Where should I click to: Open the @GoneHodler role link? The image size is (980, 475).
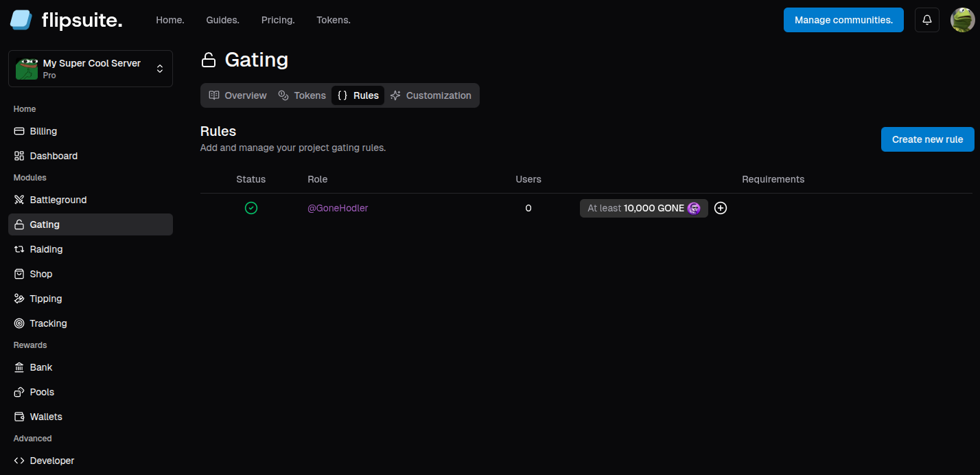pyautogui.click(x=338, y=208)
